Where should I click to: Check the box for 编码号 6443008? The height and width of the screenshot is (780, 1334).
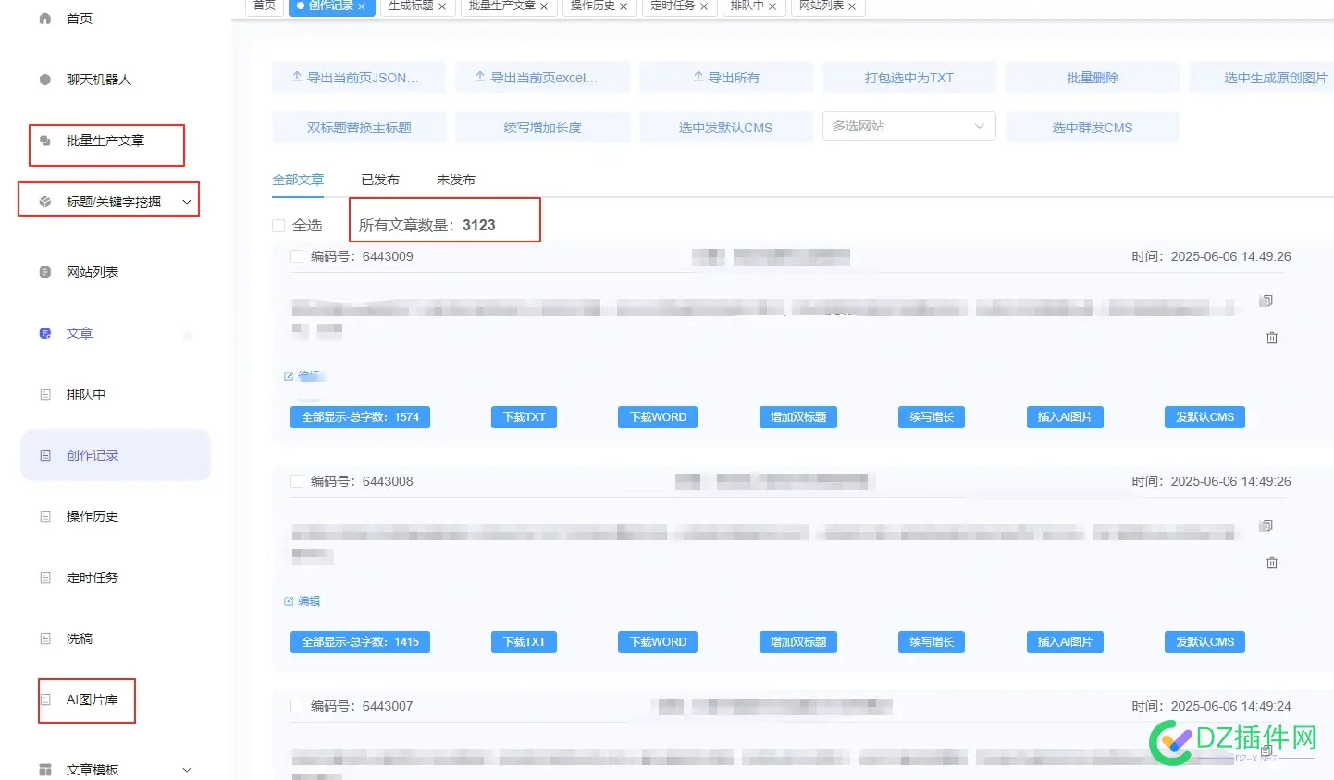pyautogui.click(x=297, y=481)
